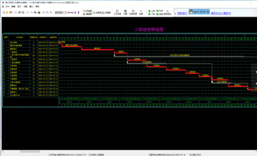
Task: Click the horizontal scrollbar thumb at the bottom
Action: tap(30, 151)
